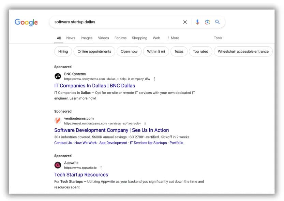Apply the Within 5 mi filter chip
Image resolution: width=284 pixels, height=201 pixels.
(x=156, y=52)
